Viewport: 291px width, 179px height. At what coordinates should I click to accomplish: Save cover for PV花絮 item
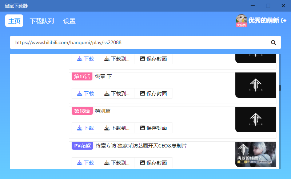pos(153,163)
